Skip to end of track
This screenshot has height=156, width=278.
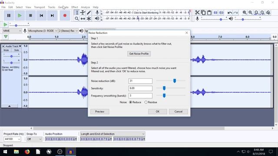52,16
